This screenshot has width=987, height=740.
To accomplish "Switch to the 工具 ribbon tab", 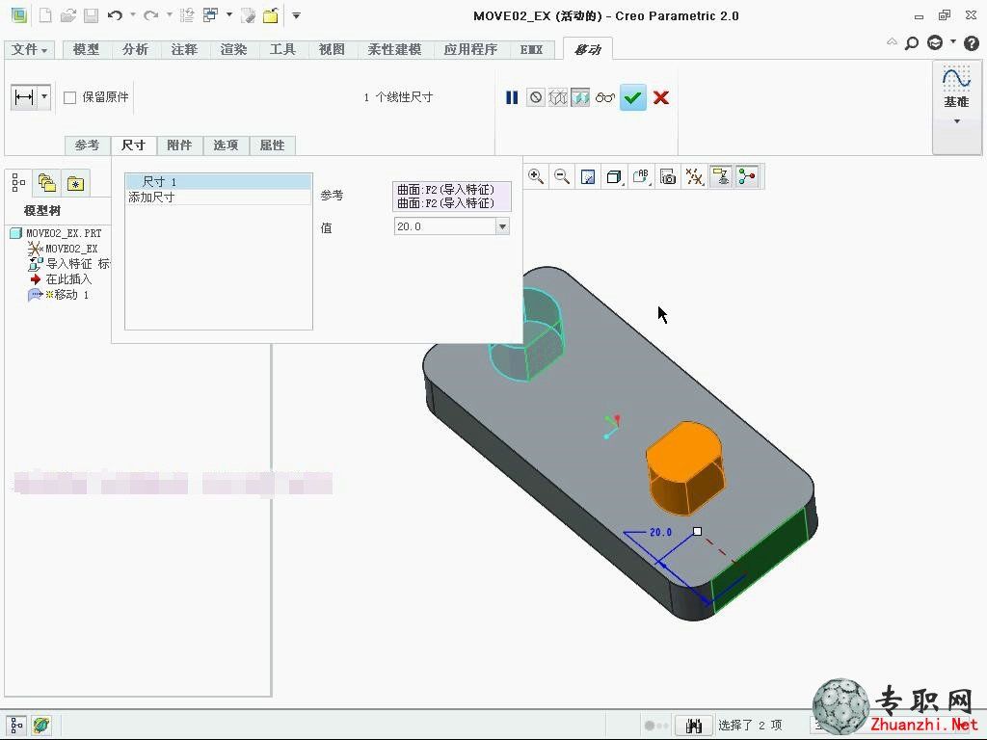I will click(282, 49).
